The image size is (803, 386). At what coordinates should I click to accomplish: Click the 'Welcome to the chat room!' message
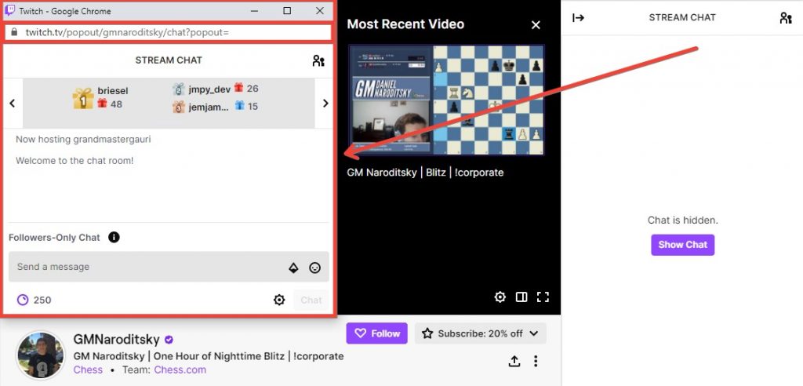[74, 161]
